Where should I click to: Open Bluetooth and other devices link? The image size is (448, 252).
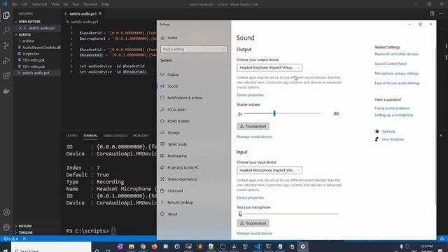[x=396, y=54]
